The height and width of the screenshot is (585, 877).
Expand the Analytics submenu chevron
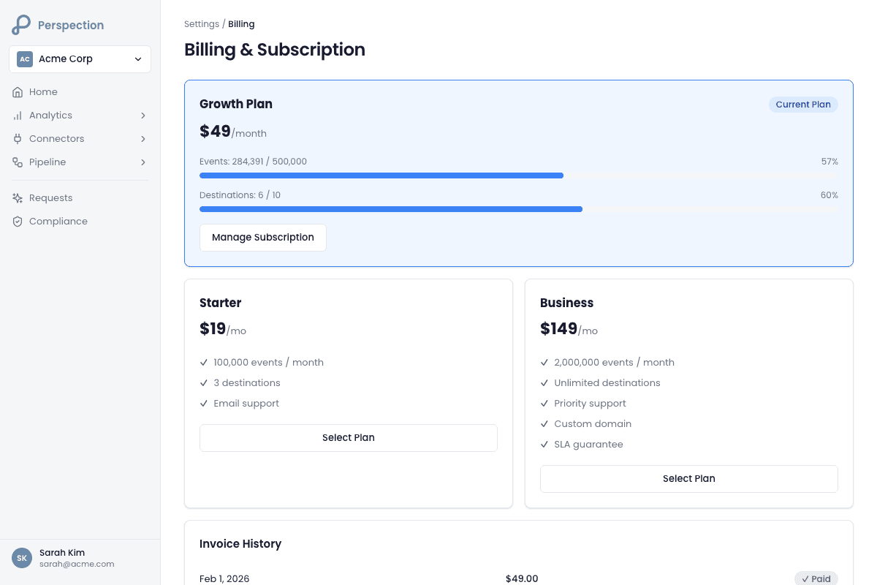pyautogui.click(x=143, y=116)
